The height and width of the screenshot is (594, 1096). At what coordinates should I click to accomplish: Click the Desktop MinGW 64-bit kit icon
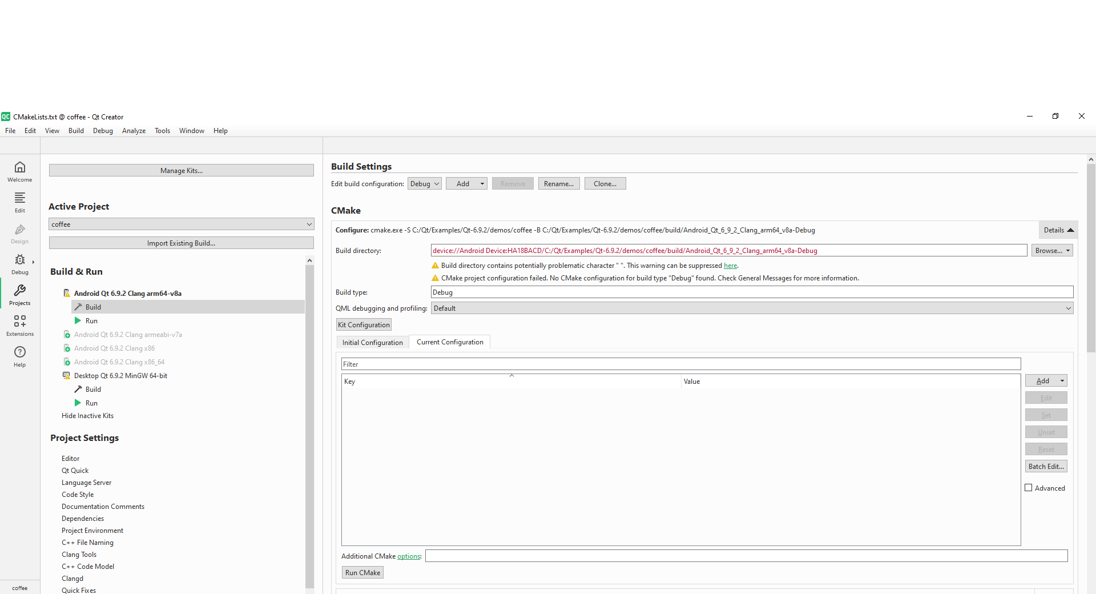point(67,375)
